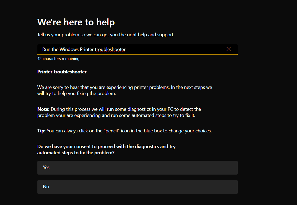Select the bold 'Printer troubleshooter' label
The image size is (297, 205).
pos(62,72)
